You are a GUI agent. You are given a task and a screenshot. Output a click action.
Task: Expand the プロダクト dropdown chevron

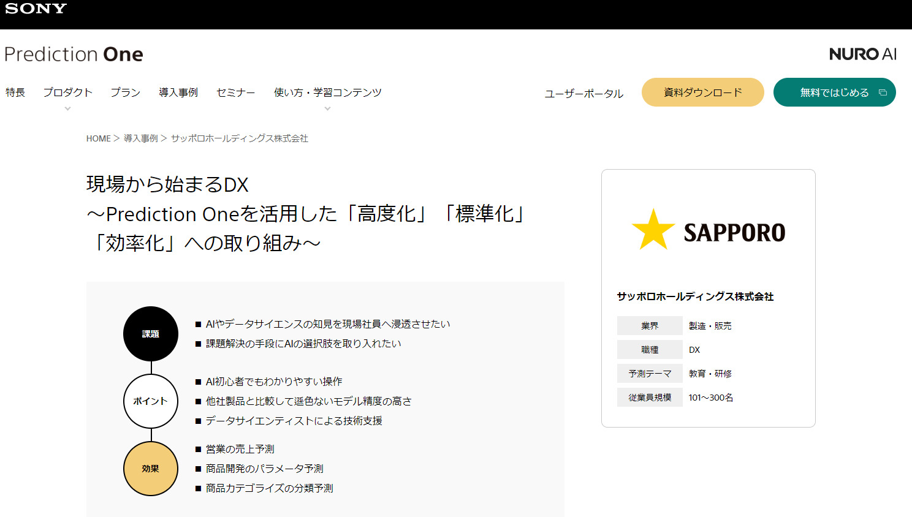coord(67,108)
